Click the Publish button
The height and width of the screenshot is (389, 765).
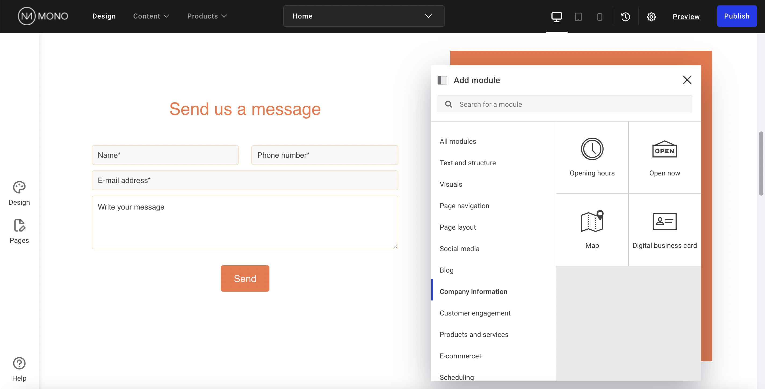coord(737,16)
